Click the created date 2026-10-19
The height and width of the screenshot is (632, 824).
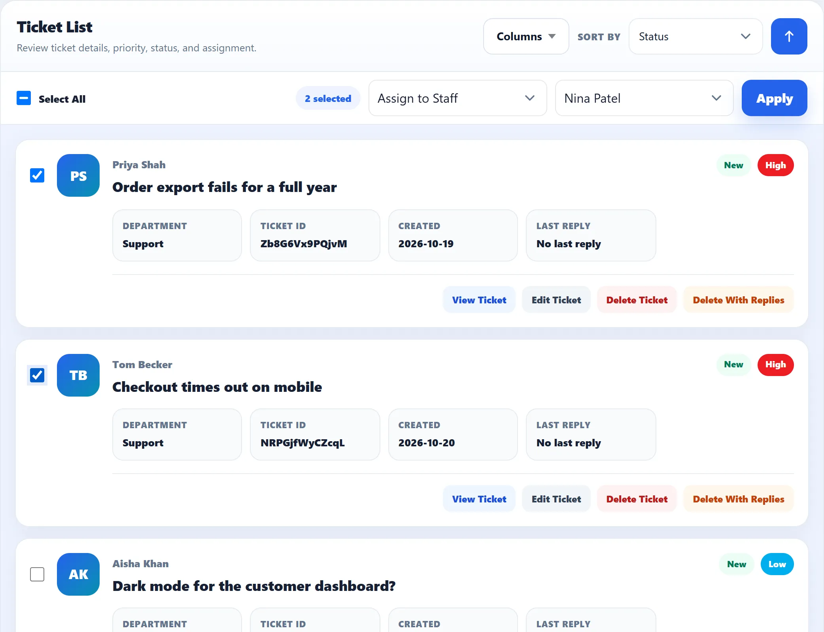pyautogui.click(x=426, y=244)
